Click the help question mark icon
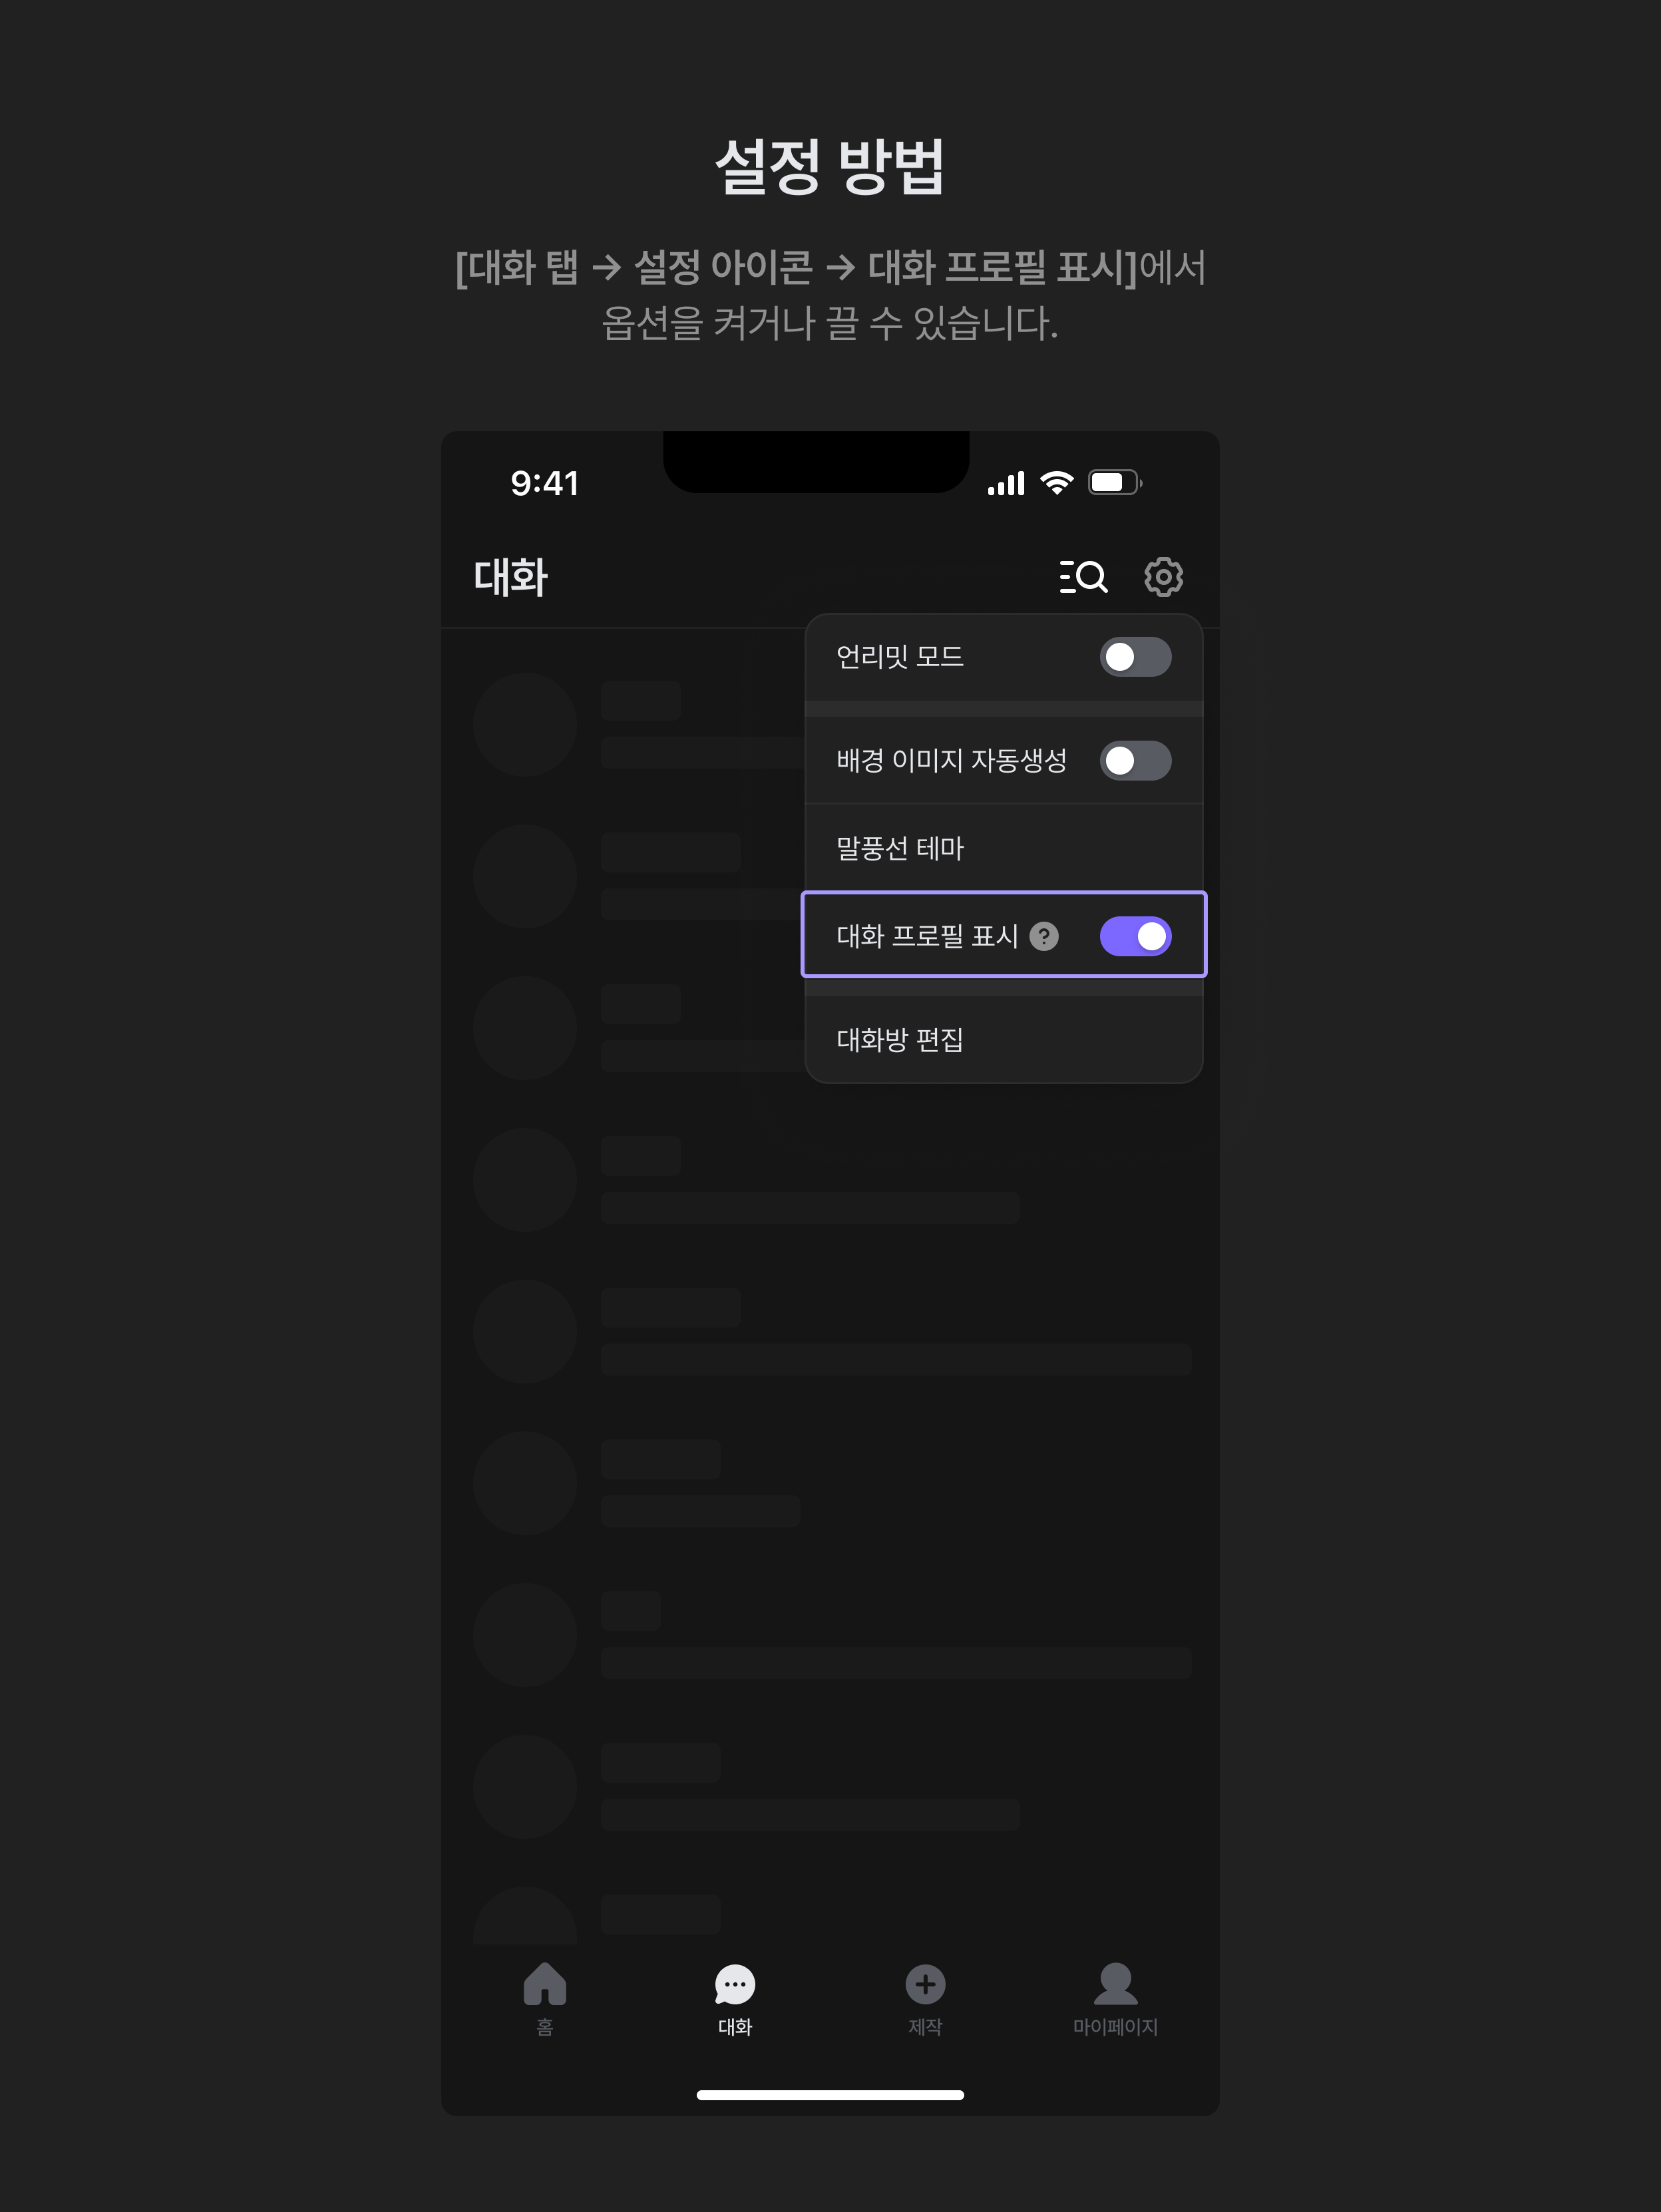The image size is (1661, 2212). (1044, 936)
